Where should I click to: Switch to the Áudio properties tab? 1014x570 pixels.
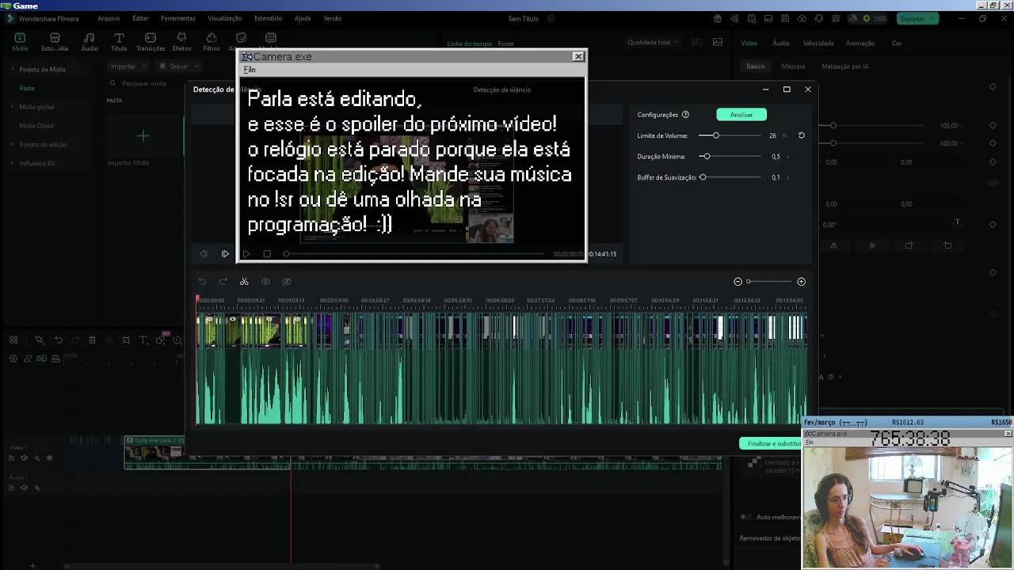click(x=781, y=44)
